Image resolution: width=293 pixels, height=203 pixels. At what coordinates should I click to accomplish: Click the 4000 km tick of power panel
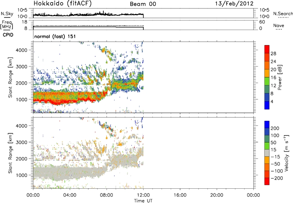coord(21,50)
